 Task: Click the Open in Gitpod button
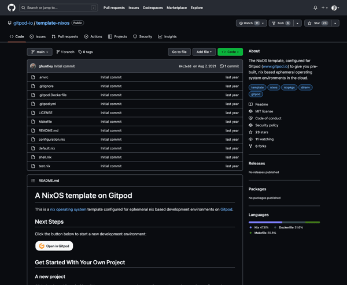(x=54, y=246)
